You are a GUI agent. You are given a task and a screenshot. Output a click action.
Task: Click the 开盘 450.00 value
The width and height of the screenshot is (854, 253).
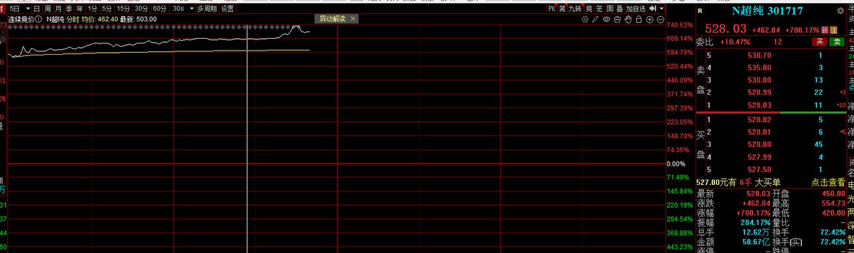pos(833,194)
